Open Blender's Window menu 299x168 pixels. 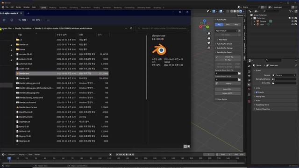click(27, 7)
